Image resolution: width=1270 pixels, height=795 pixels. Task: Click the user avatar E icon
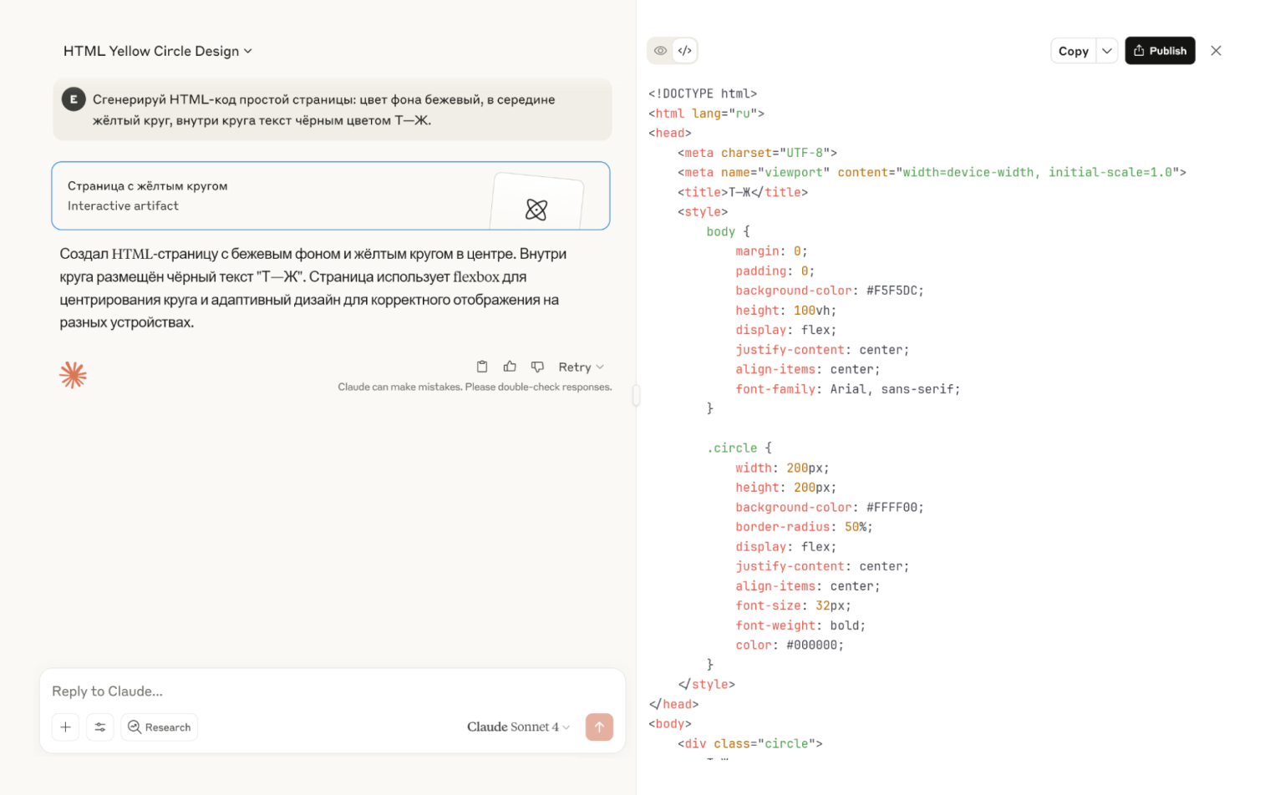point(74,99)
